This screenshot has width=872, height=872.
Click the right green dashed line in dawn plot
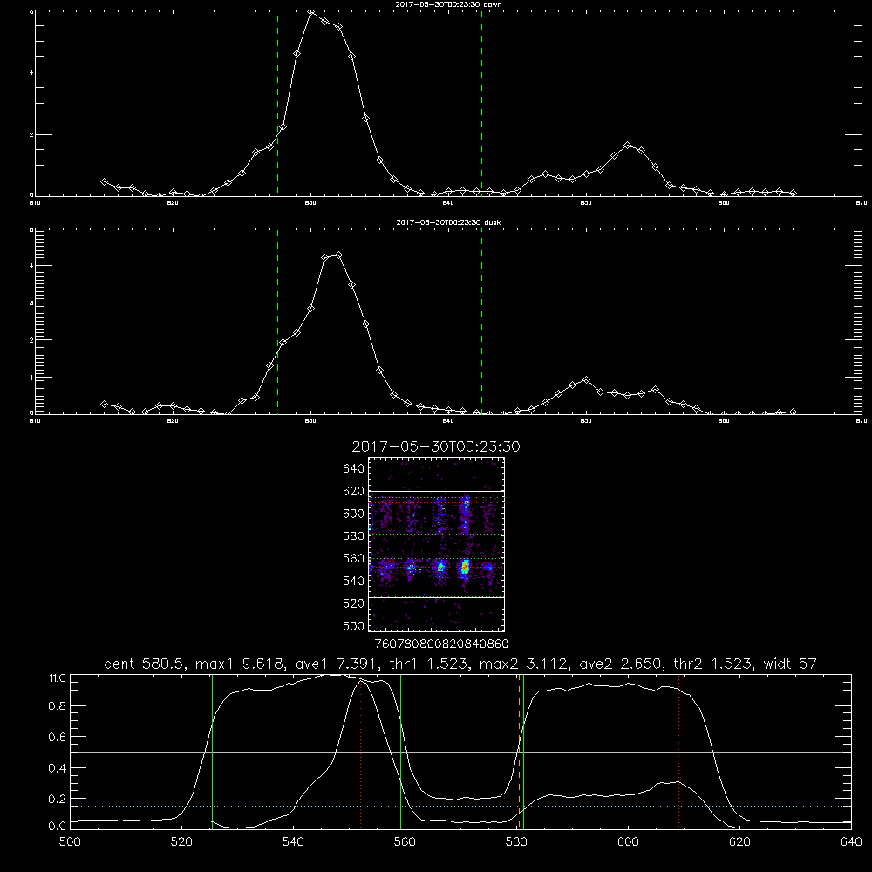481,103
